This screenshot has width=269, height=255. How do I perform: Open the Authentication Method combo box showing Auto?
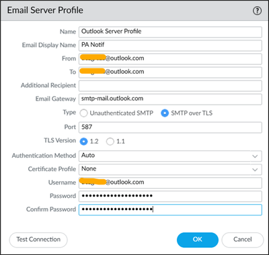(170, 156)
